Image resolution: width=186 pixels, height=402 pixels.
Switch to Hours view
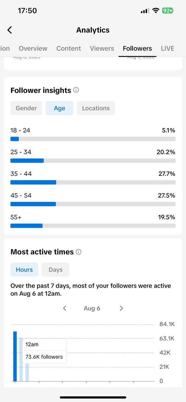coord(24,270)
